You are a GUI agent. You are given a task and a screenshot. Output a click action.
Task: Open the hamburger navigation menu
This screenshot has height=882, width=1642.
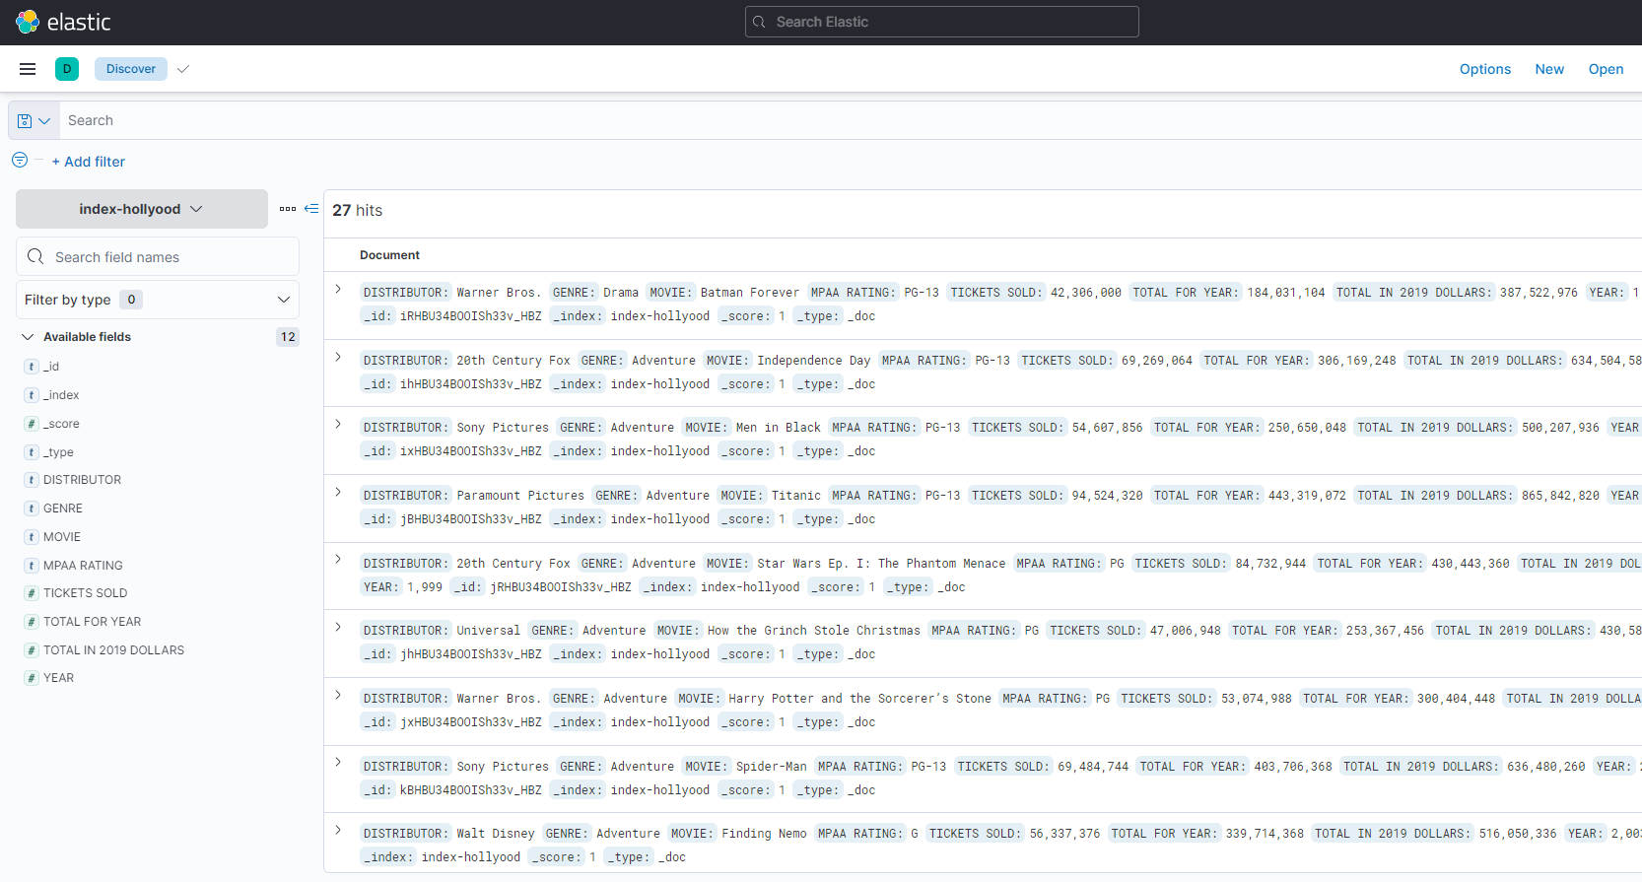(x=28, y=69)
